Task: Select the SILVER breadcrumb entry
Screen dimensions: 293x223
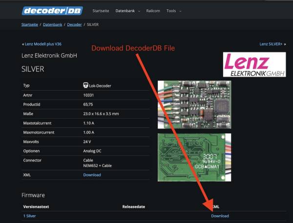Action: [x=93, y=24]
